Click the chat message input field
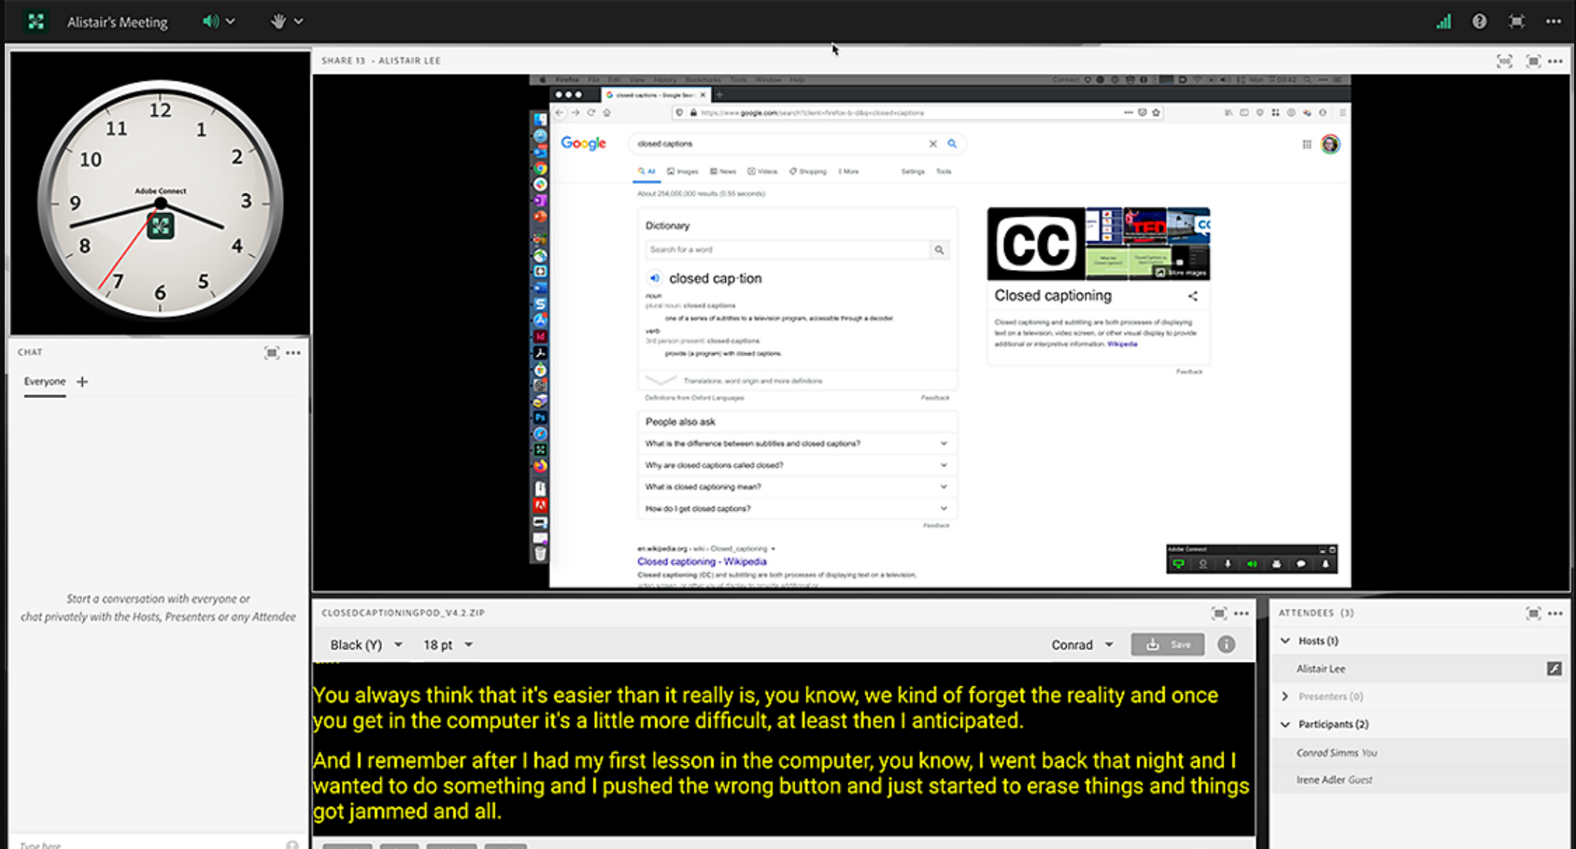The width and height of the screenshot is (1576, 849). (x=140, y=842)
